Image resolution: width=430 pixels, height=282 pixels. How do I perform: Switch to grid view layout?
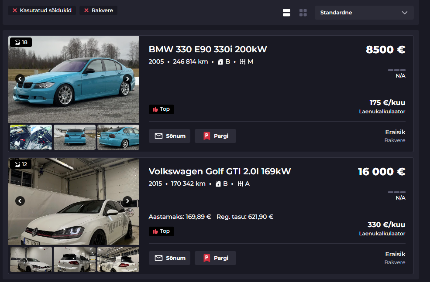click(x=303, y=13)
